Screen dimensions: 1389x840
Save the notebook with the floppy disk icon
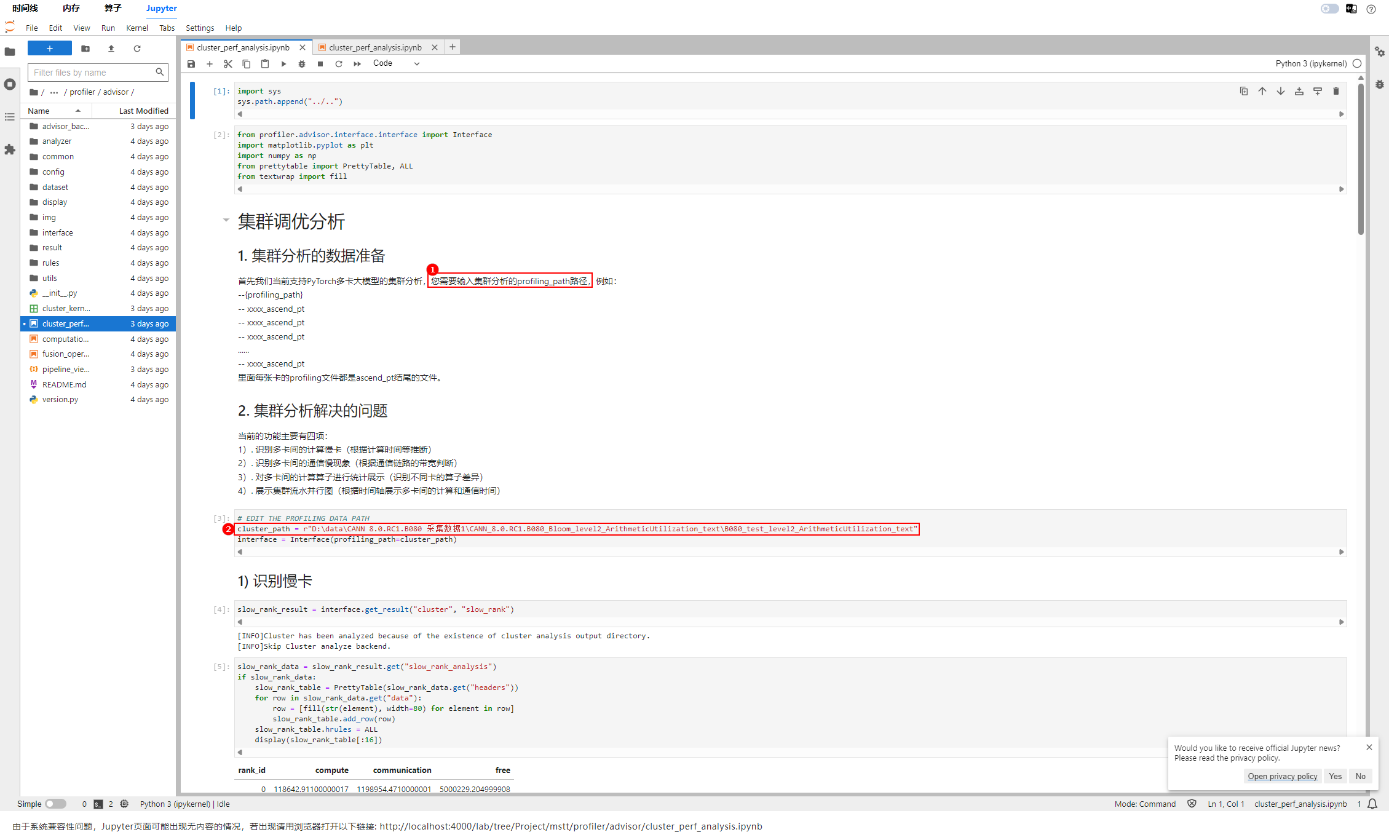[x=191, y=64]
